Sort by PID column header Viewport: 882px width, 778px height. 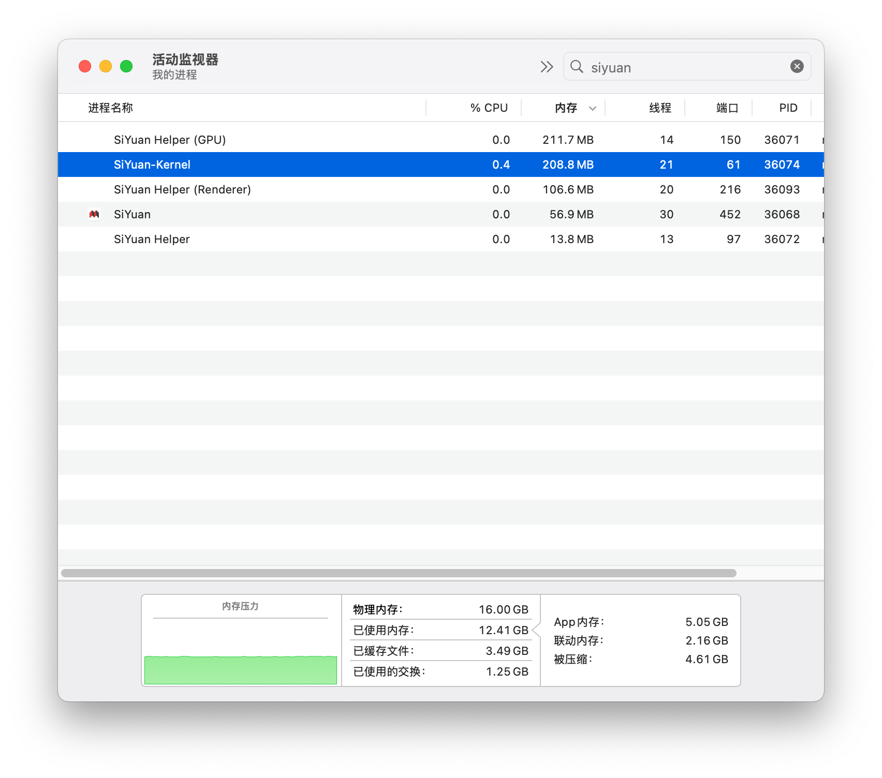tap(788, 108)
